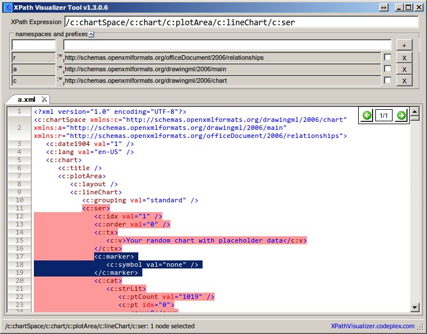Image resolution: width=427 pixels, height=334 pixels.
Task: Click the scroll up arrow of XML view
Action: coord(414,111)
